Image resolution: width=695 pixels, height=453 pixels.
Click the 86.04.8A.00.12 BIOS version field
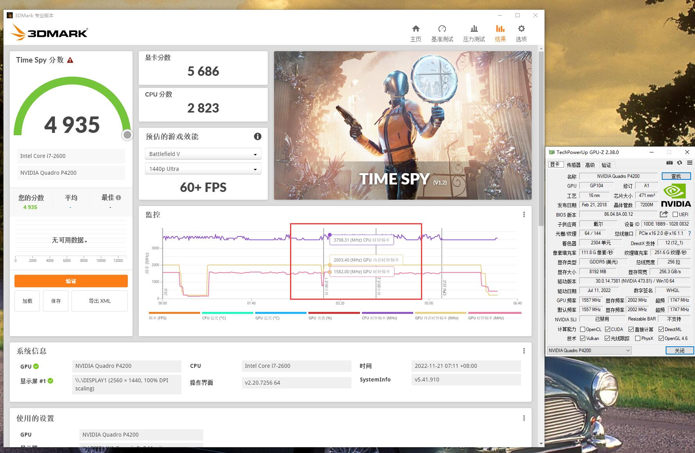pos(618,214)
